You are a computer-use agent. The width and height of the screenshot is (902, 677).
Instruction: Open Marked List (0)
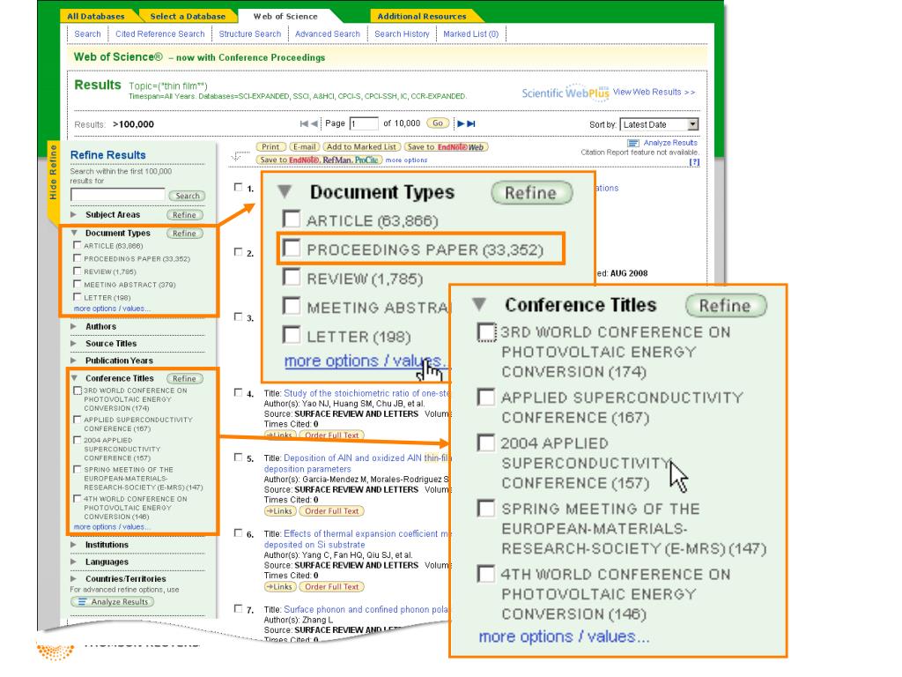tap(470, 34)
